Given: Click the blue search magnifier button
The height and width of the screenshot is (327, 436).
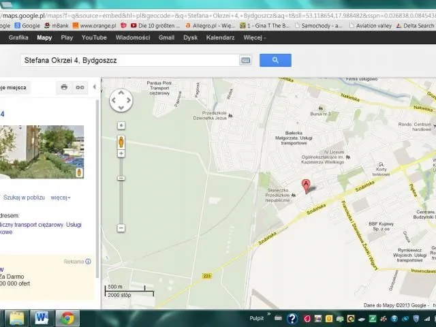Looking at the screenshot, I should pos(275,60).
